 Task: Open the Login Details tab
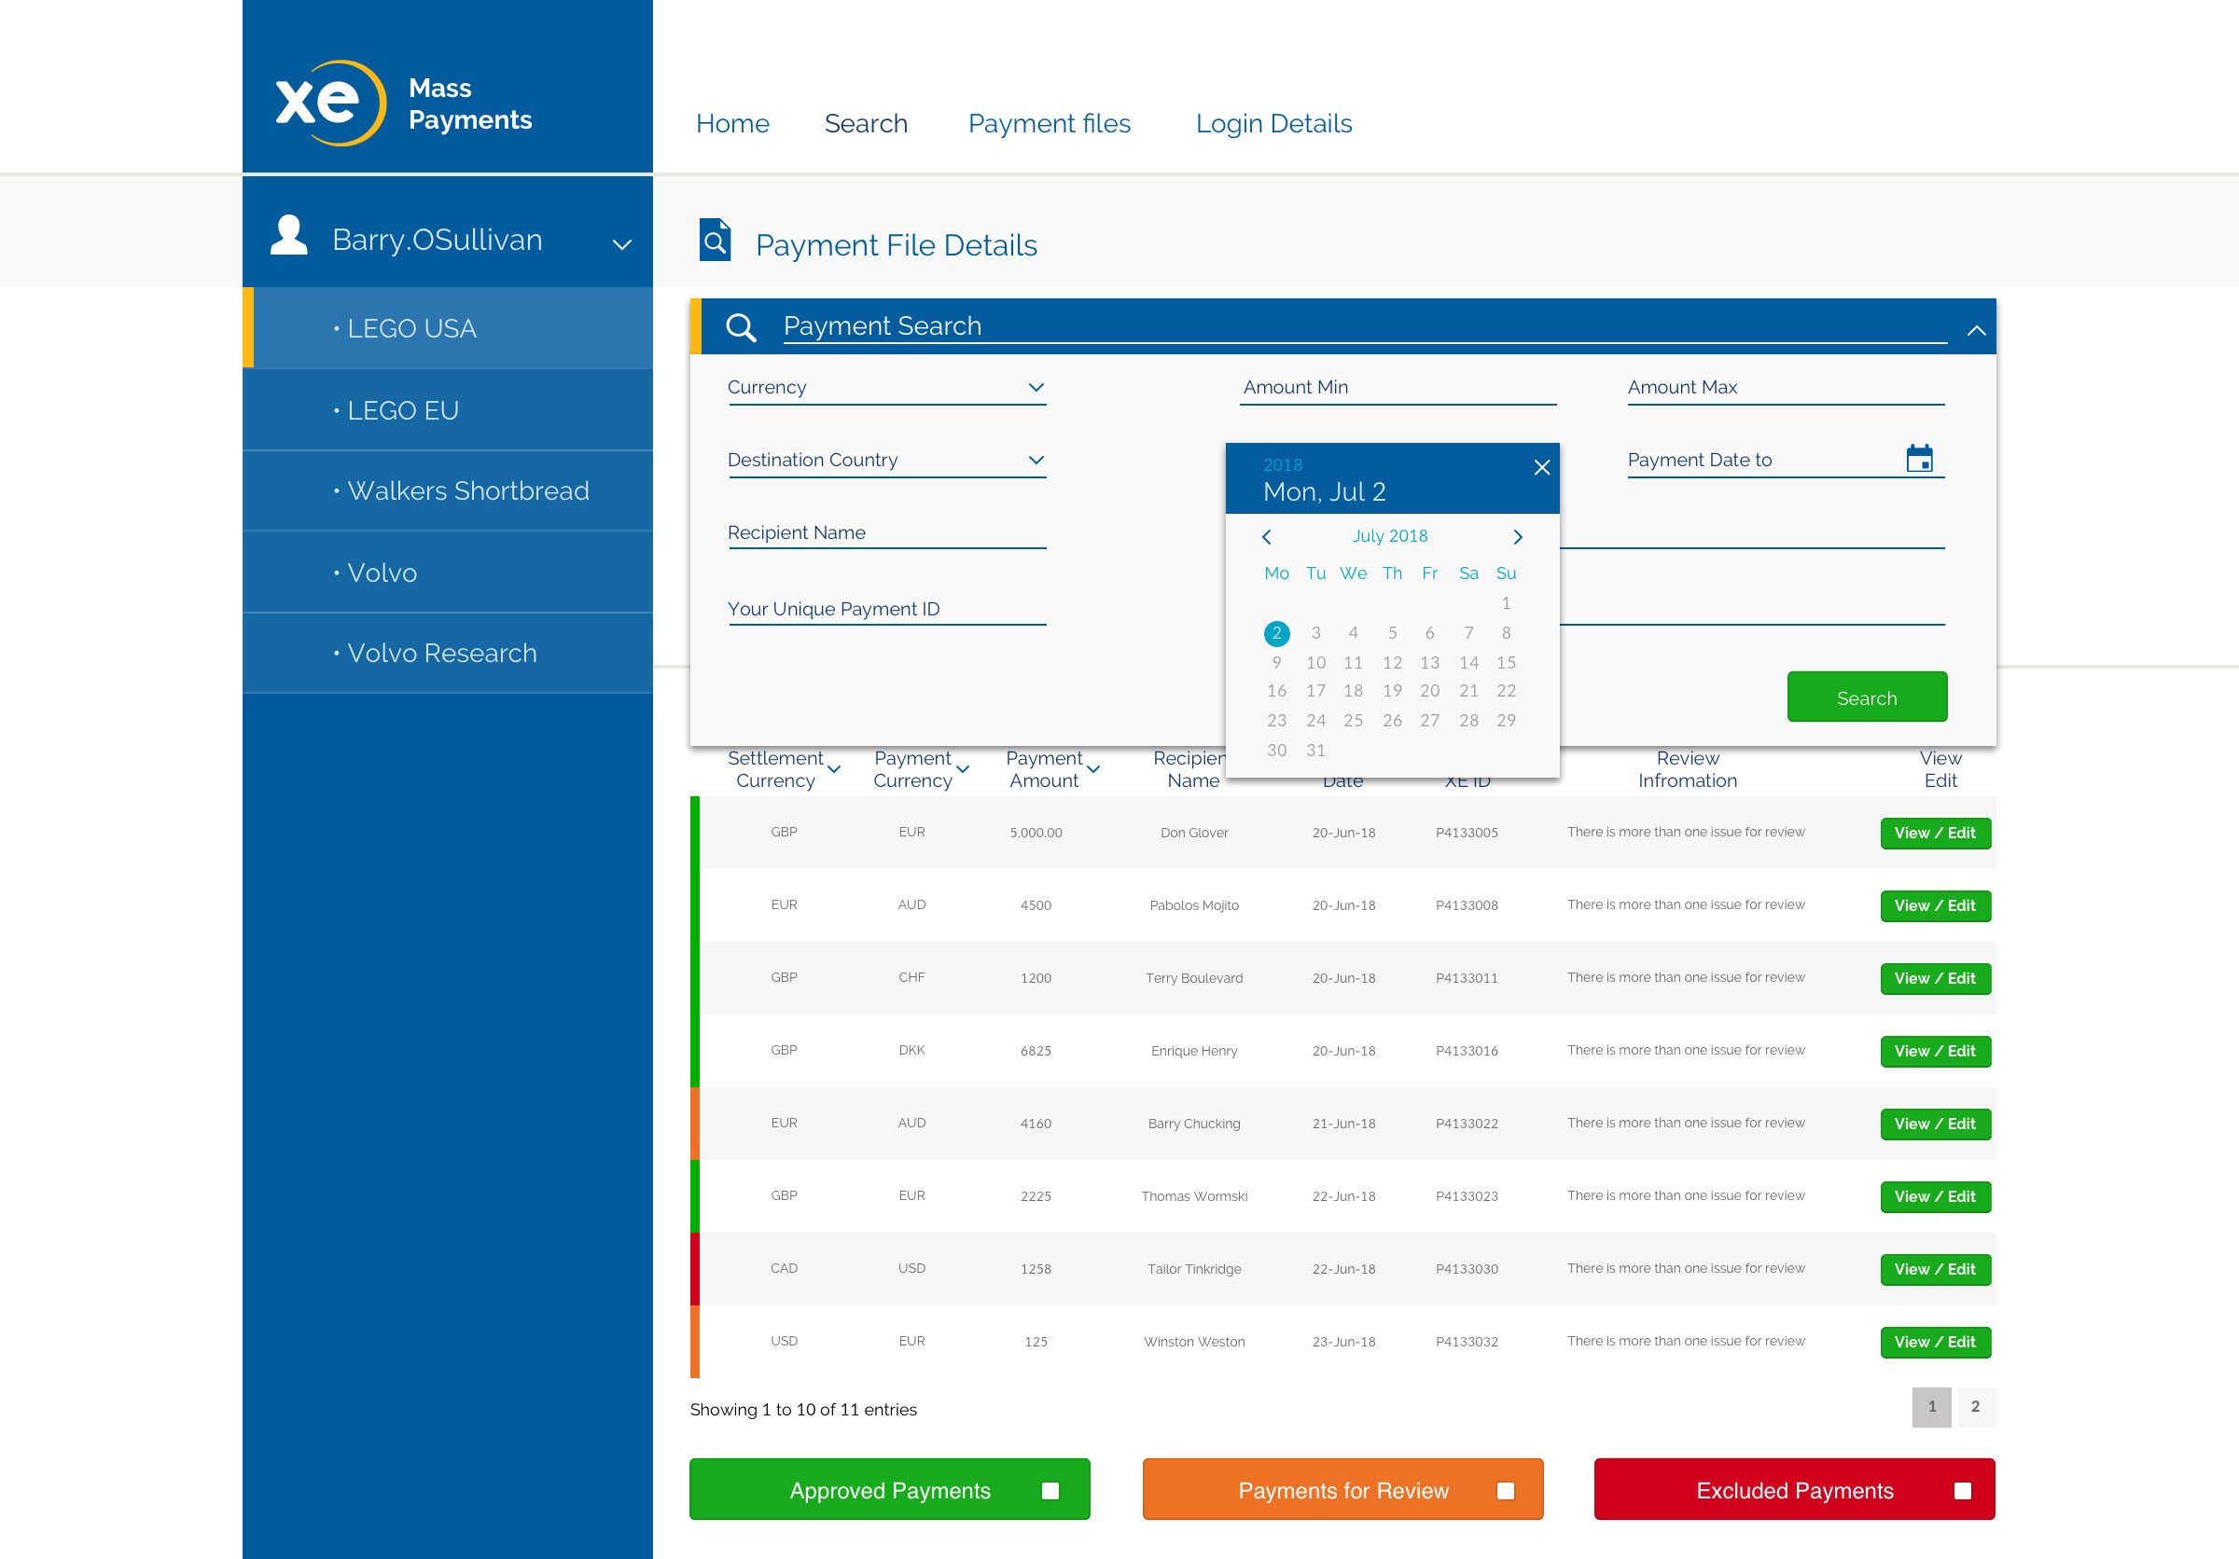1273,124
